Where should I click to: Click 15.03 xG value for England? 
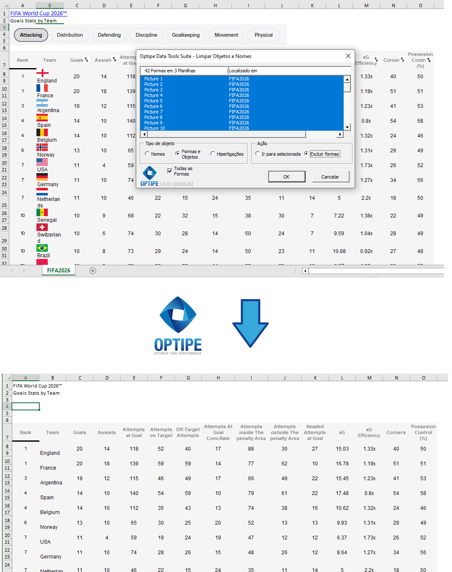click(x=342, y=449)
